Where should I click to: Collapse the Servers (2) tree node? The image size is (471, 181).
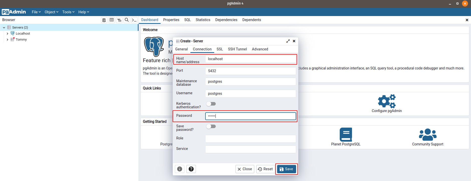[4, 28]
